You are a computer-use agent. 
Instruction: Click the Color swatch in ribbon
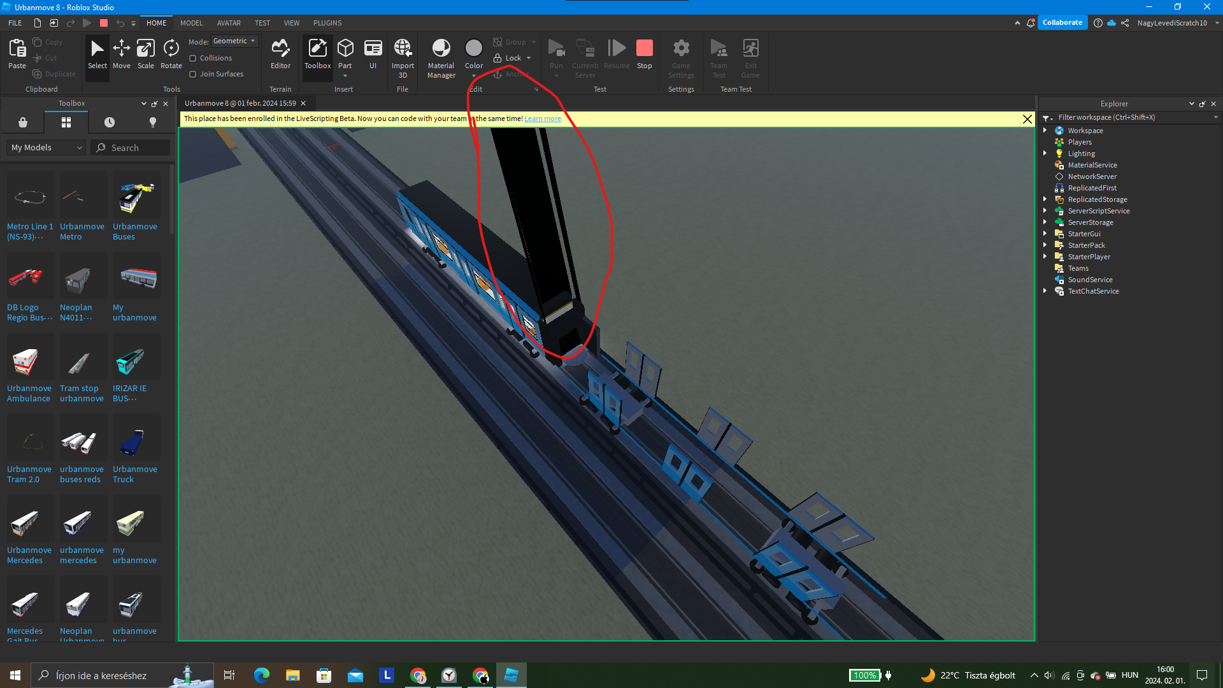474,49
